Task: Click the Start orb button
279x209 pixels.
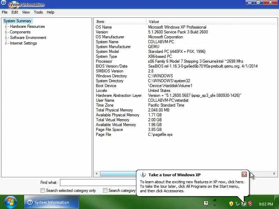Action: [11, 202]
